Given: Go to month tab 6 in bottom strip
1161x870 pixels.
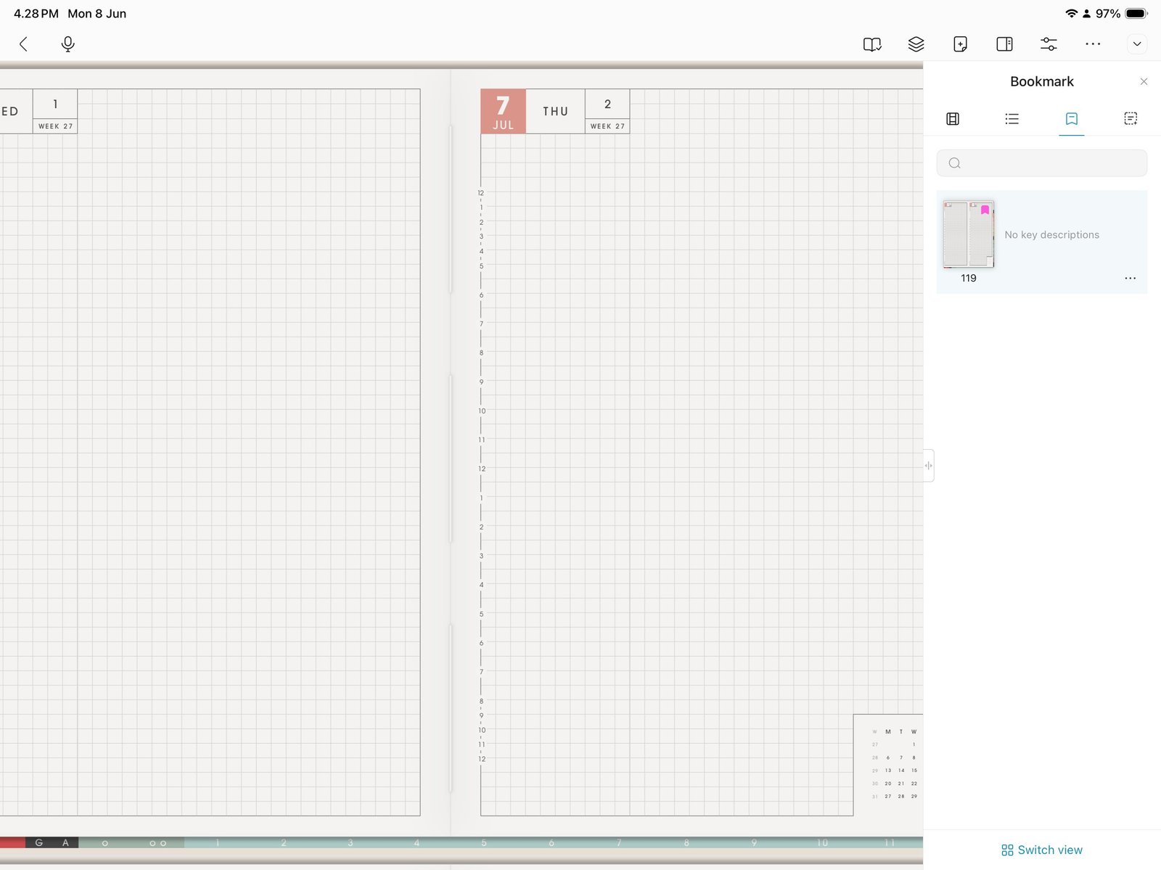Looking at the screenshot, I should coord(551,842).
